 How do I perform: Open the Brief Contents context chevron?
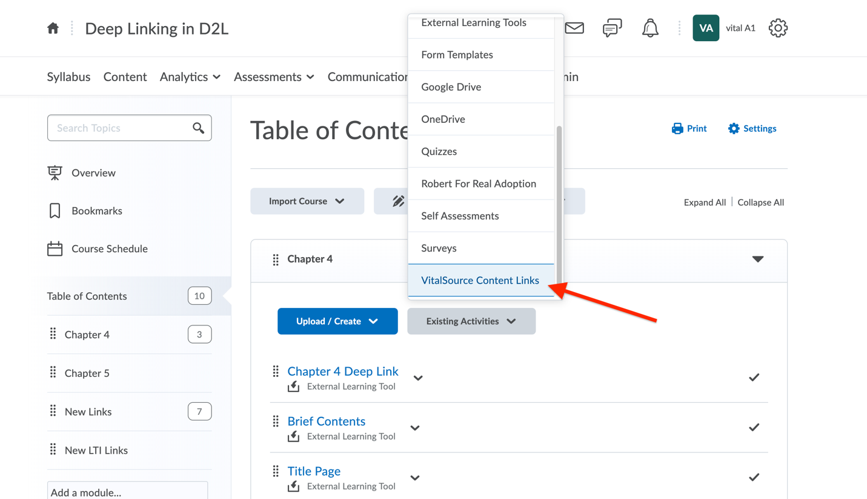click(415, 428)
